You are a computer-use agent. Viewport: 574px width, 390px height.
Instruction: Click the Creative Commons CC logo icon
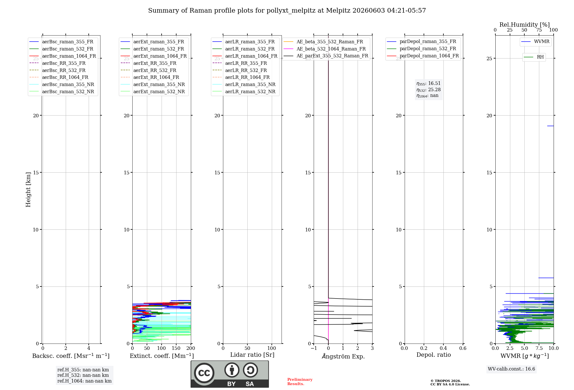tap(204, 373)
